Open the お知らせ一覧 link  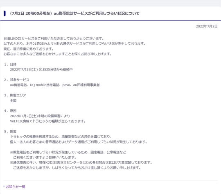click(x=16, y=187)
